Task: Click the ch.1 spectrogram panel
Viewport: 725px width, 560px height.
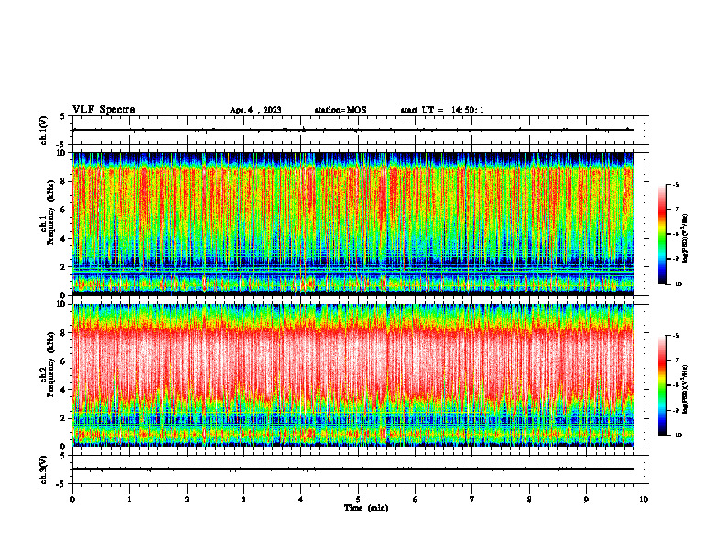Action: (353, 223)
